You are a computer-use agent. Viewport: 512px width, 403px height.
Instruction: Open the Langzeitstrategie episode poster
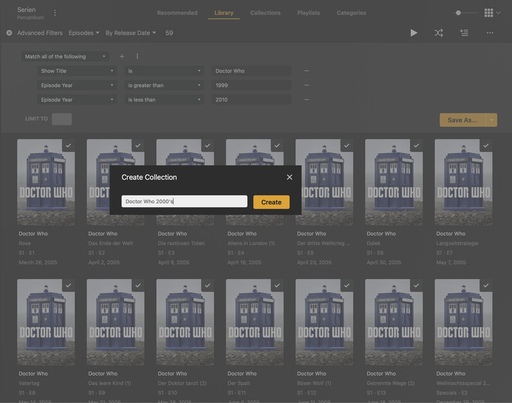[x=463, y=183]
